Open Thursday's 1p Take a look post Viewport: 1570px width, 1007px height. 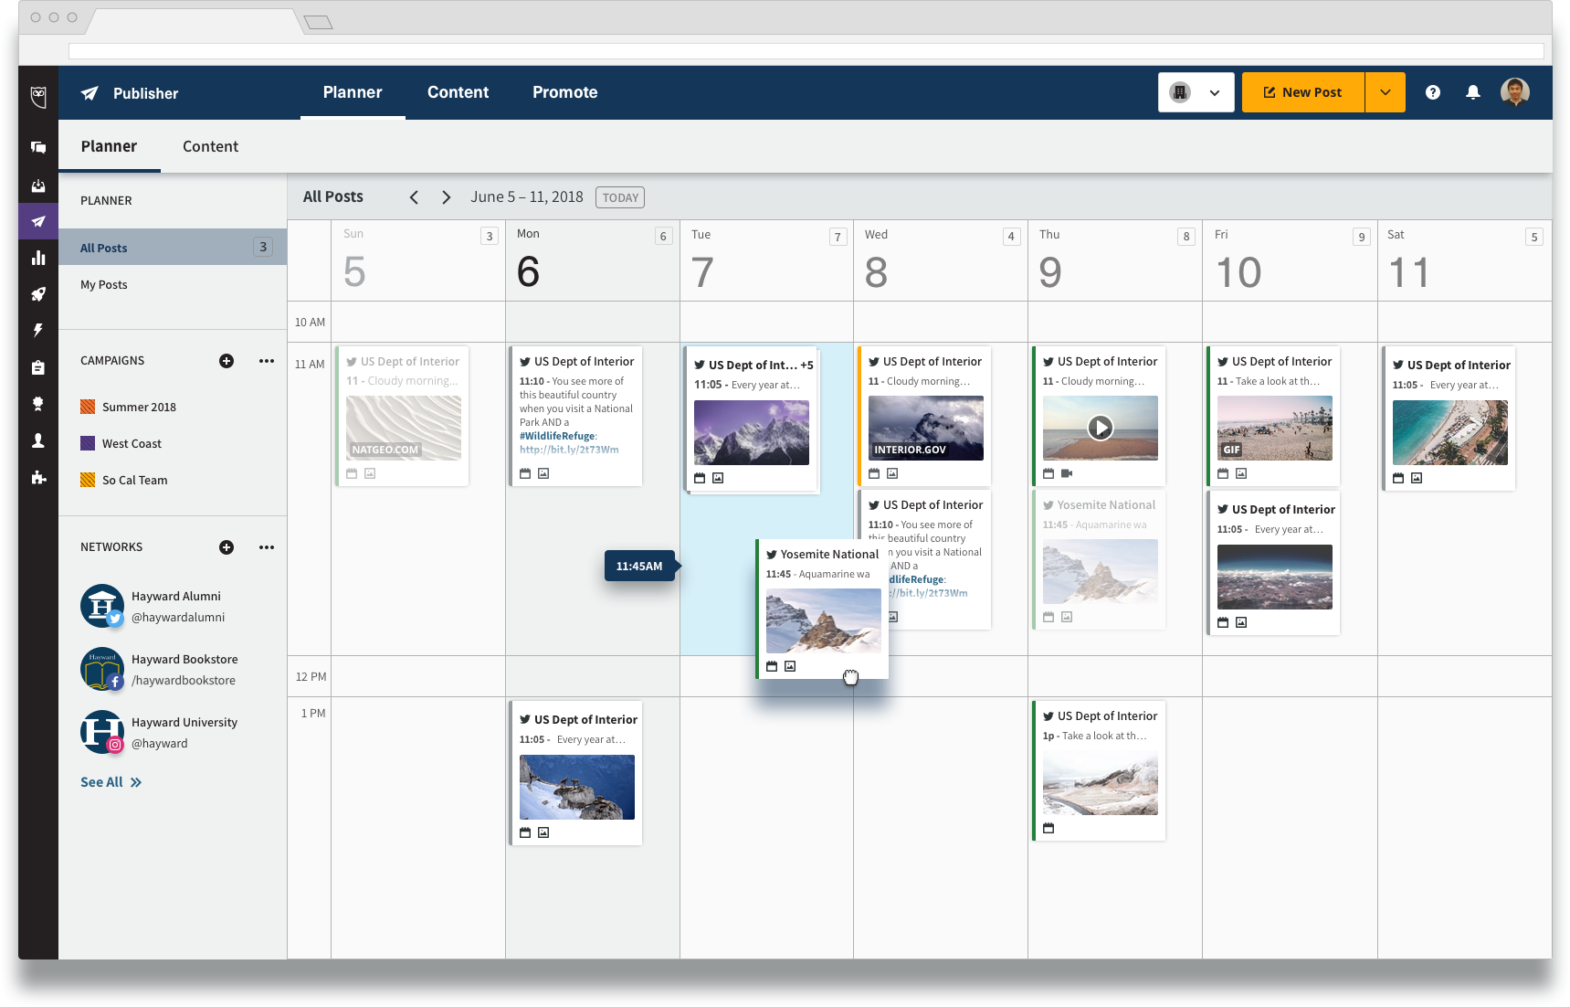click(1101, 772)
